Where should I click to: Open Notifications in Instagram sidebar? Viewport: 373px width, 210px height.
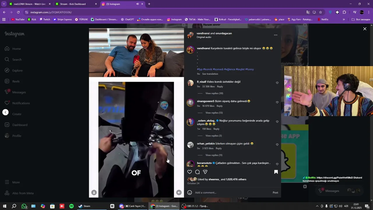point(17,103)
